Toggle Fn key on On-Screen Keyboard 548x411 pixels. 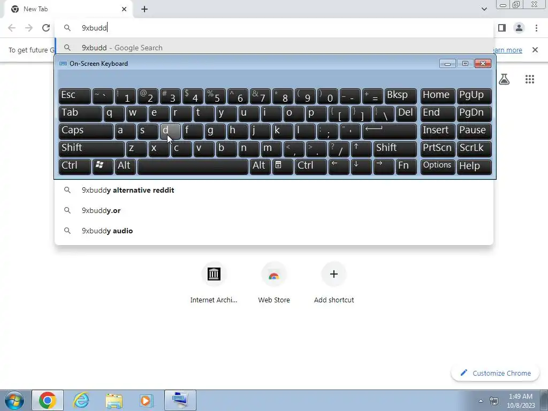[406, 166]
